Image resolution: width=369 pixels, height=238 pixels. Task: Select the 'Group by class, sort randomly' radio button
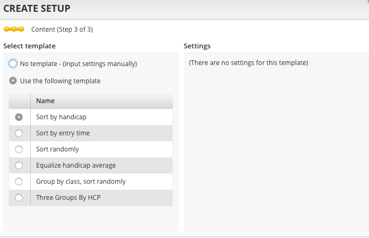(x=19, y=182)
